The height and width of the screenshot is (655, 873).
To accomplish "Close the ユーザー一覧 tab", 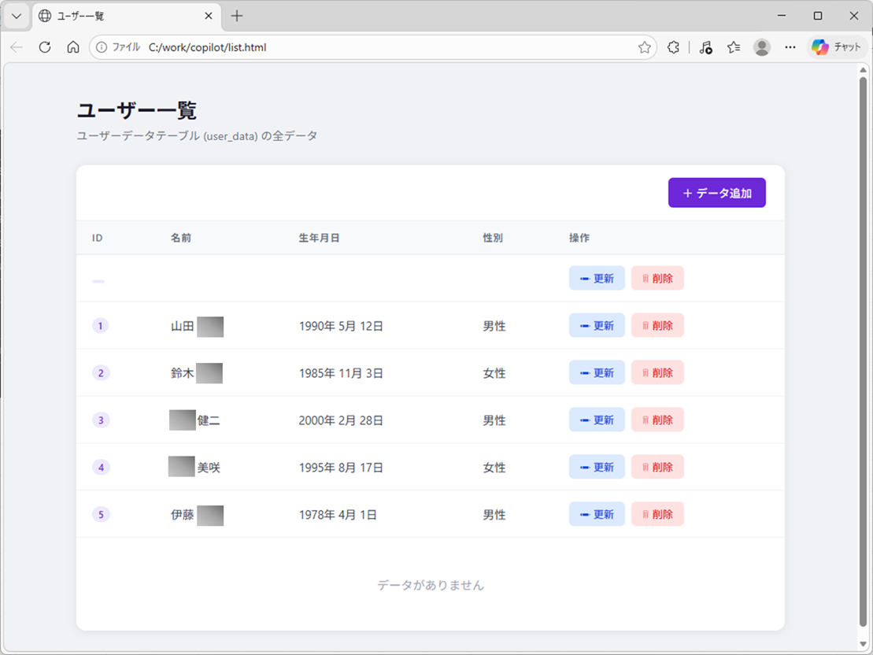I will click(209, 16).
